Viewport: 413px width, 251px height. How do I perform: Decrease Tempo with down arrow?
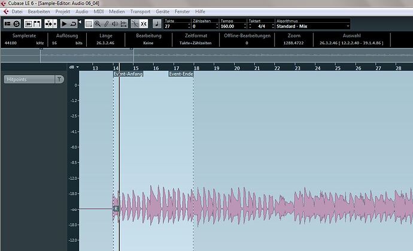245,28
